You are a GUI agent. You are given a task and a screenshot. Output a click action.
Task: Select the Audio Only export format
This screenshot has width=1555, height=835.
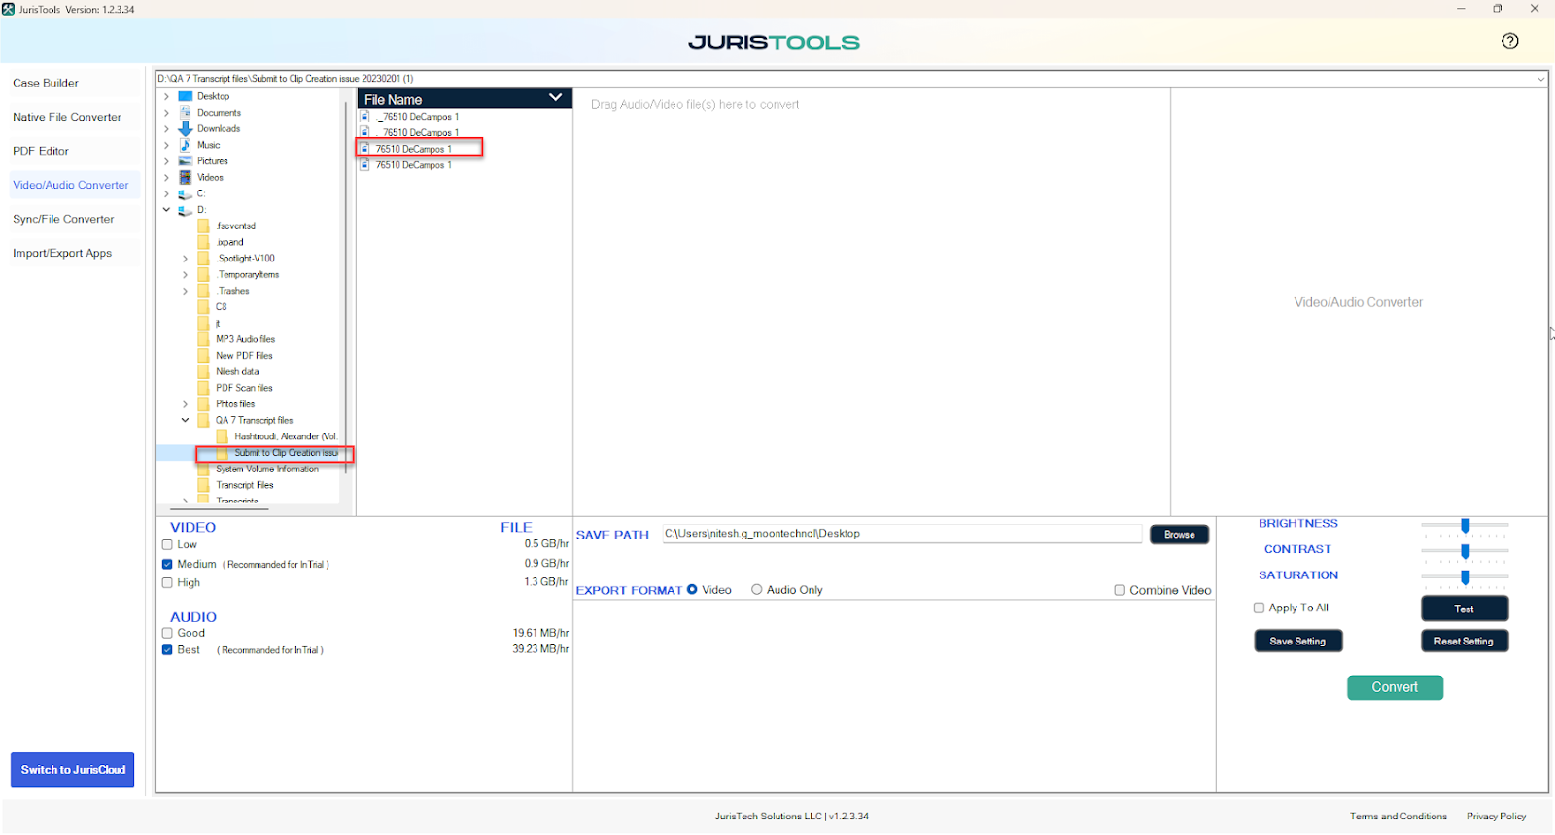[x=756, y=589]
